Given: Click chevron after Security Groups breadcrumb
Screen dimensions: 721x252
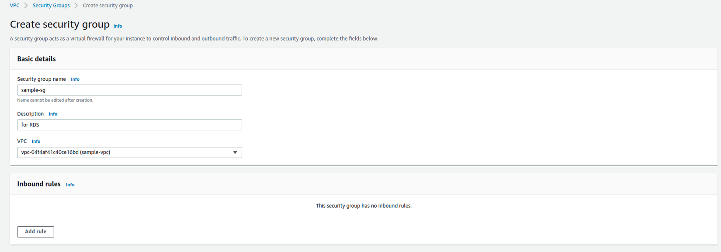Looking at the screenshot, I should (x=76, y=6).
